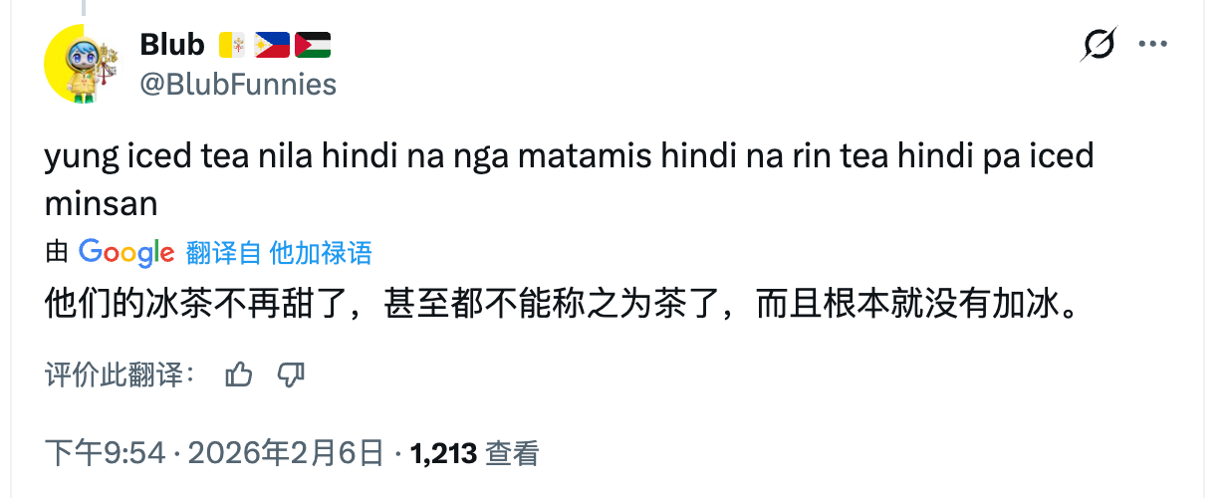Click the 评价此翻译 label

120,375
